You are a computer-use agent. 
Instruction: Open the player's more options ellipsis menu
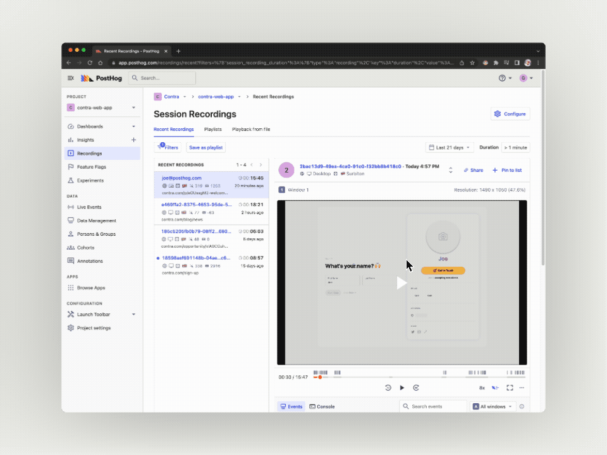pyautogui.click(x=522, y=387)
